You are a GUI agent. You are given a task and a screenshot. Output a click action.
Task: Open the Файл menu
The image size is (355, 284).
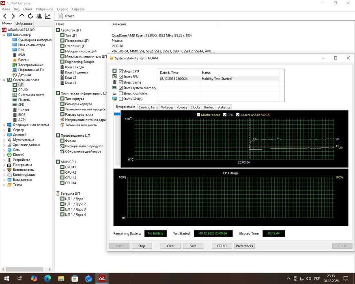6,9
